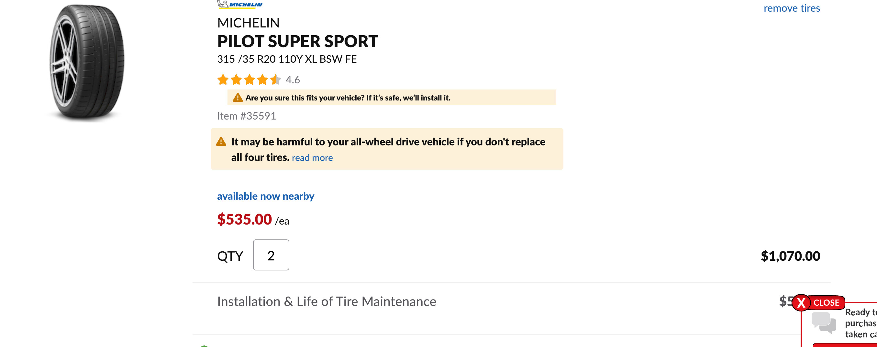Click the remove tires link
The width and height of the screenshot is (877, 347).
[x=792, y=8]
